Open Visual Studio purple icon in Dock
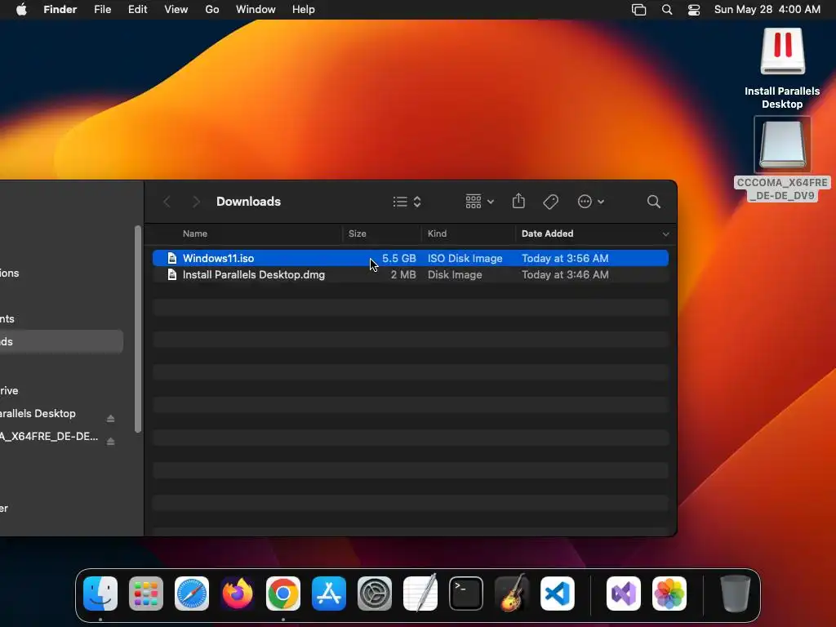Screen dimensions: 836x627 (x=624, y=594)
